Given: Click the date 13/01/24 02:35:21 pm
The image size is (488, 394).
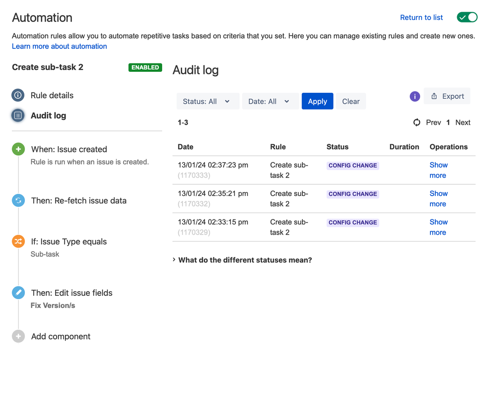Looking at the screenshot, I should [213, 194].
